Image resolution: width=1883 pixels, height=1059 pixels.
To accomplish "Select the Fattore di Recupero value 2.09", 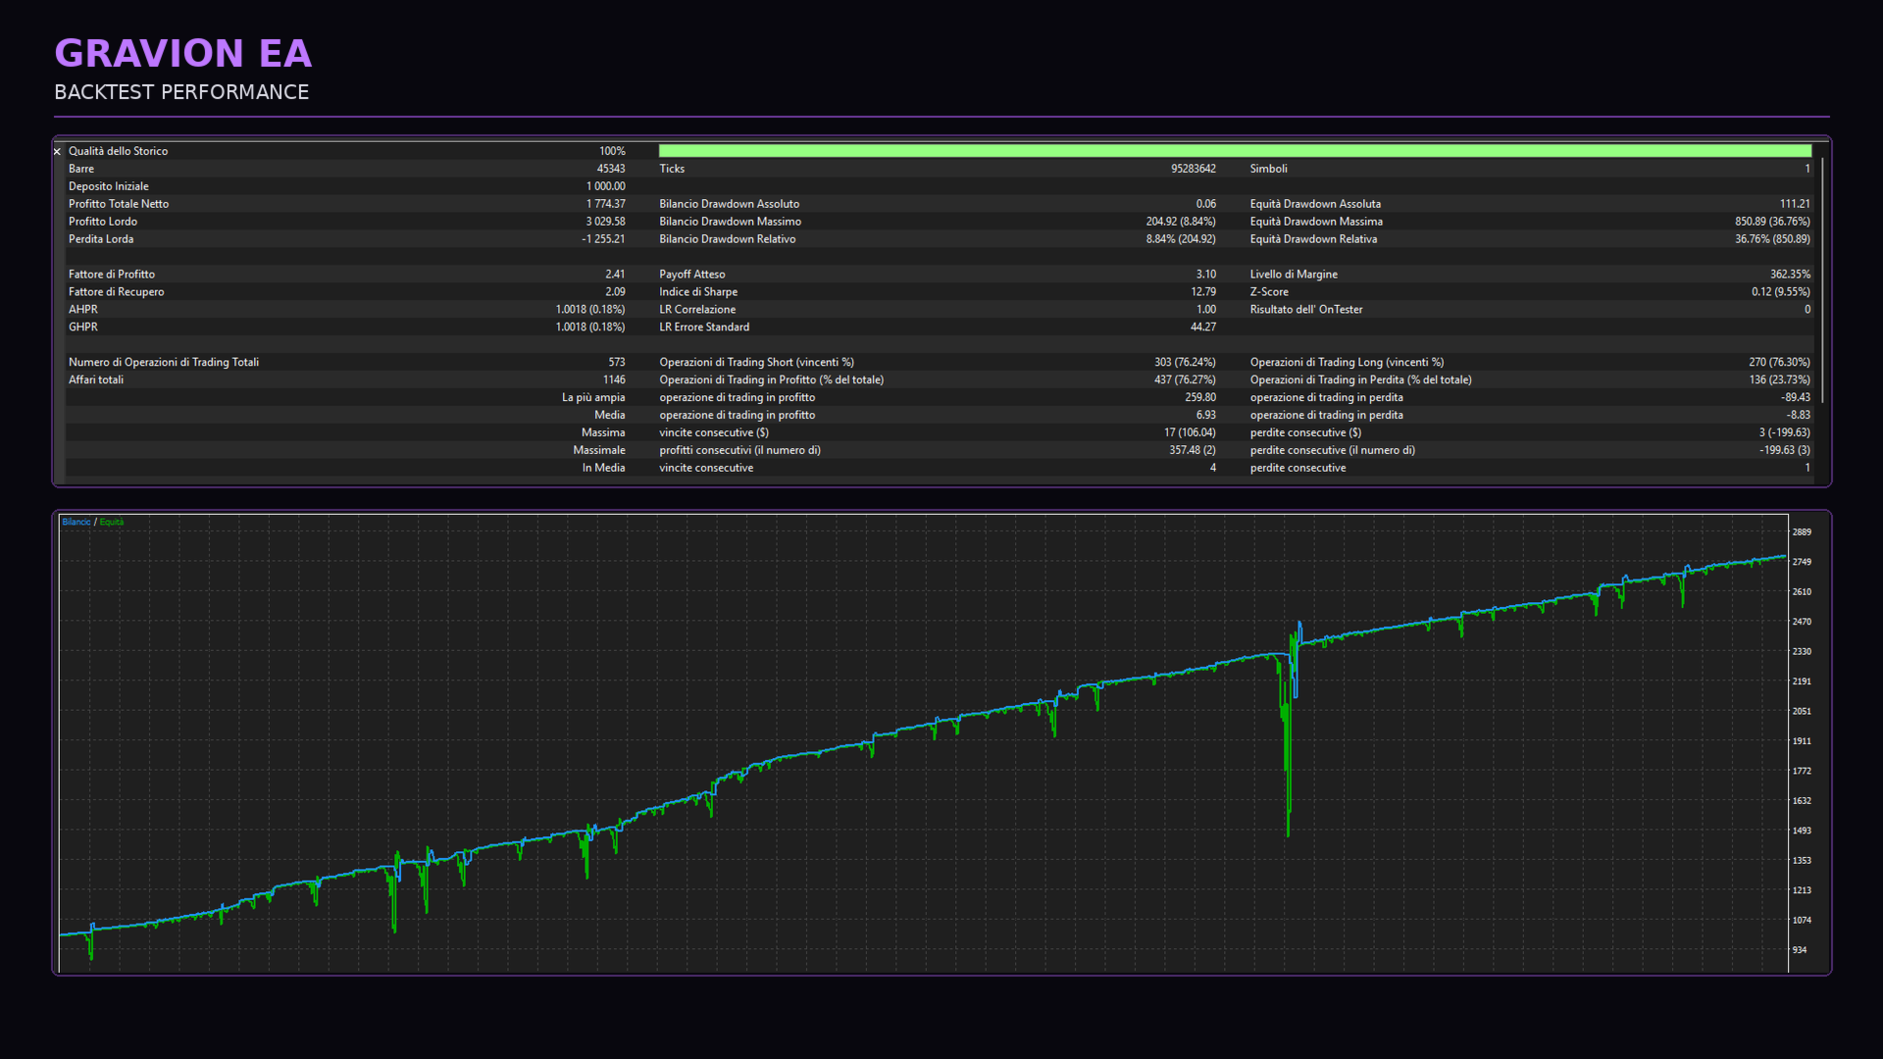I will click(x=615, y=292).
